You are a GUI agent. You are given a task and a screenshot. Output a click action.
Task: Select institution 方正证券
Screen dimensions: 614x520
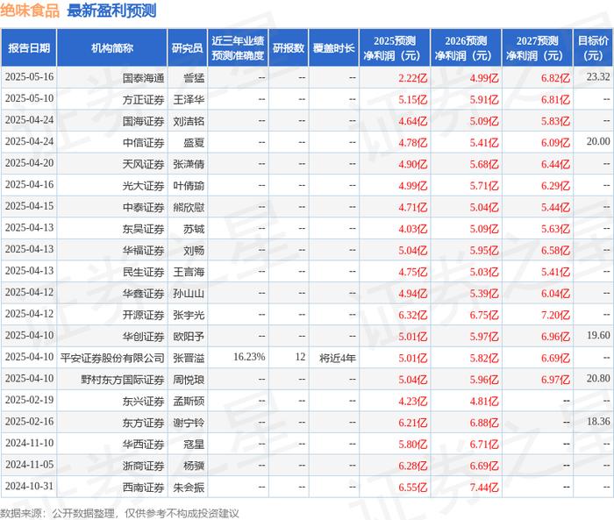(143, 100)
